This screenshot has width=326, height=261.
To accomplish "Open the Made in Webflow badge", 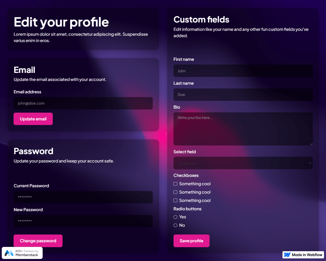I will 303,255.
